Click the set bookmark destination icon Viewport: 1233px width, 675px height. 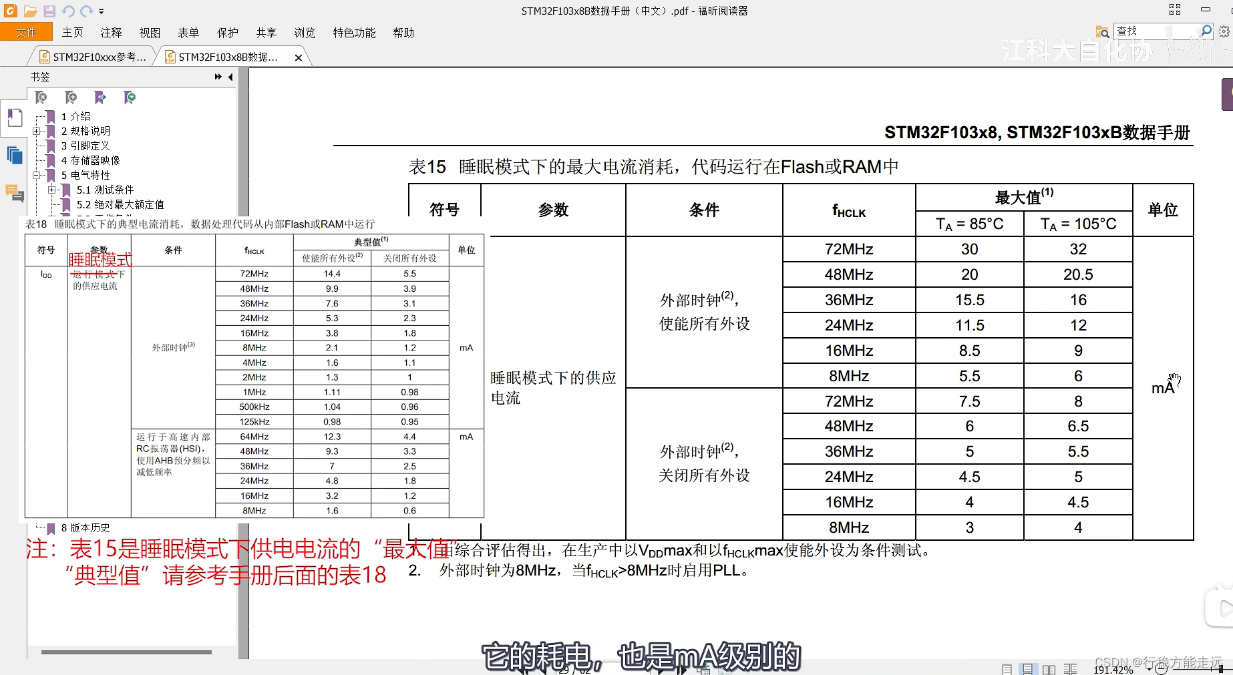tap(100, 97)
